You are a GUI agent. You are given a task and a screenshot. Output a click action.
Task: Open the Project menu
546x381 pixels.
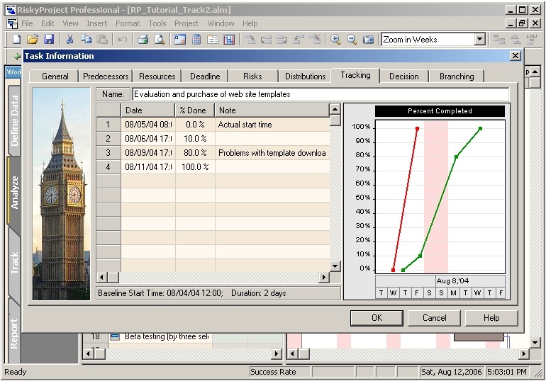pyautogui.click(x=186, y=23)
